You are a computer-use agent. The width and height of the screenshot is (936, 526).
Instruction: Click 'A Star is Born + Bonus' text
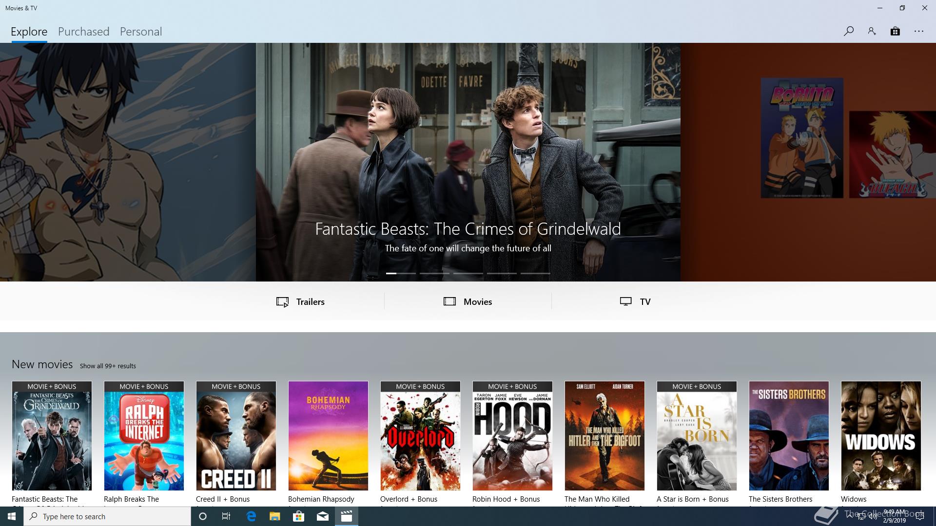coord(692,499)
